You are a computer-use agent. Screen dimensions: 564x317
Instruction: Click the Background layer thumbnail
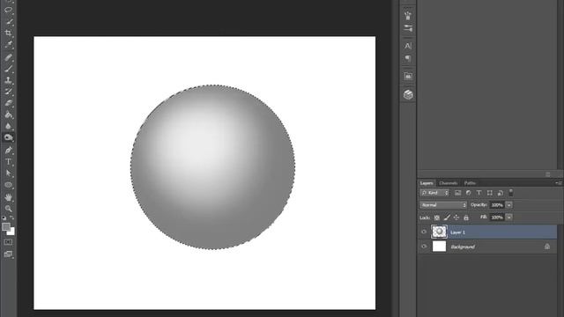439,247
